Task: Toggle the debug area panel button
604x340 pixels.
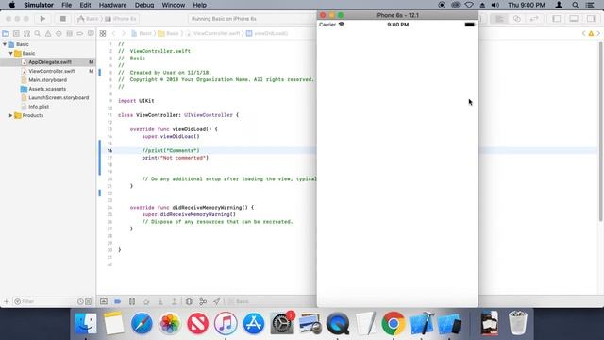Action: pyautogui.click(x=574, y=19)
